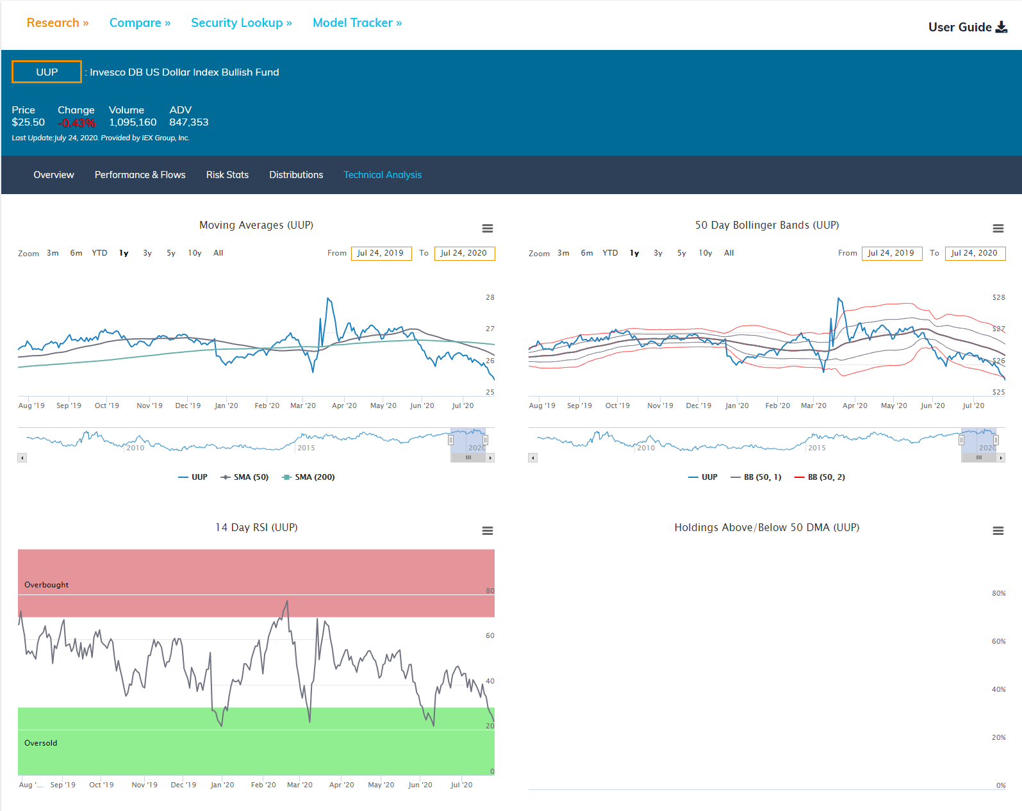The width and height of the screenshot is (1022, 811).
Task: Edit Moving Averages To date Jul 24, 2020
Action: click(465, 253)
